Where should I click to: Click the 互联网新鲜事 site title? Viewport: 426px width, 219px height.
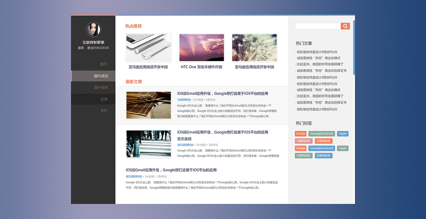coord(94,42)
